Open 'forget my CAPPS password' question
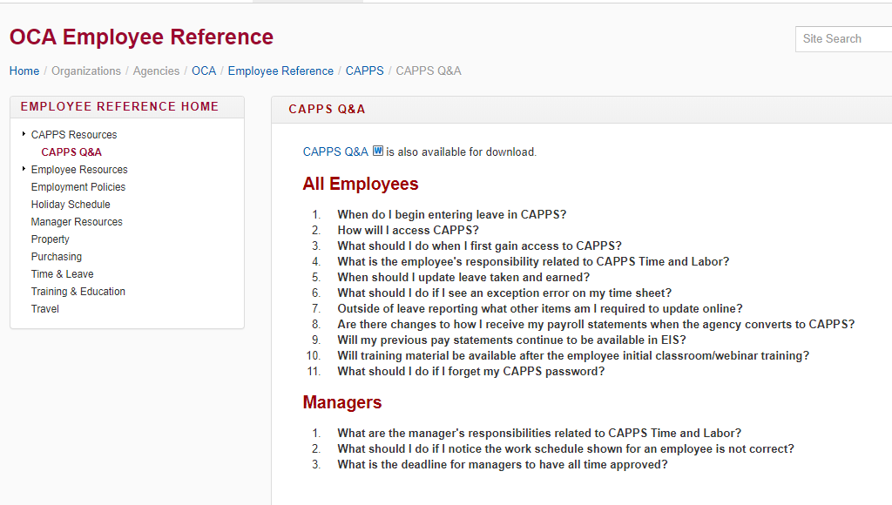This screenshot has height=505, width=892. point(471,371)
